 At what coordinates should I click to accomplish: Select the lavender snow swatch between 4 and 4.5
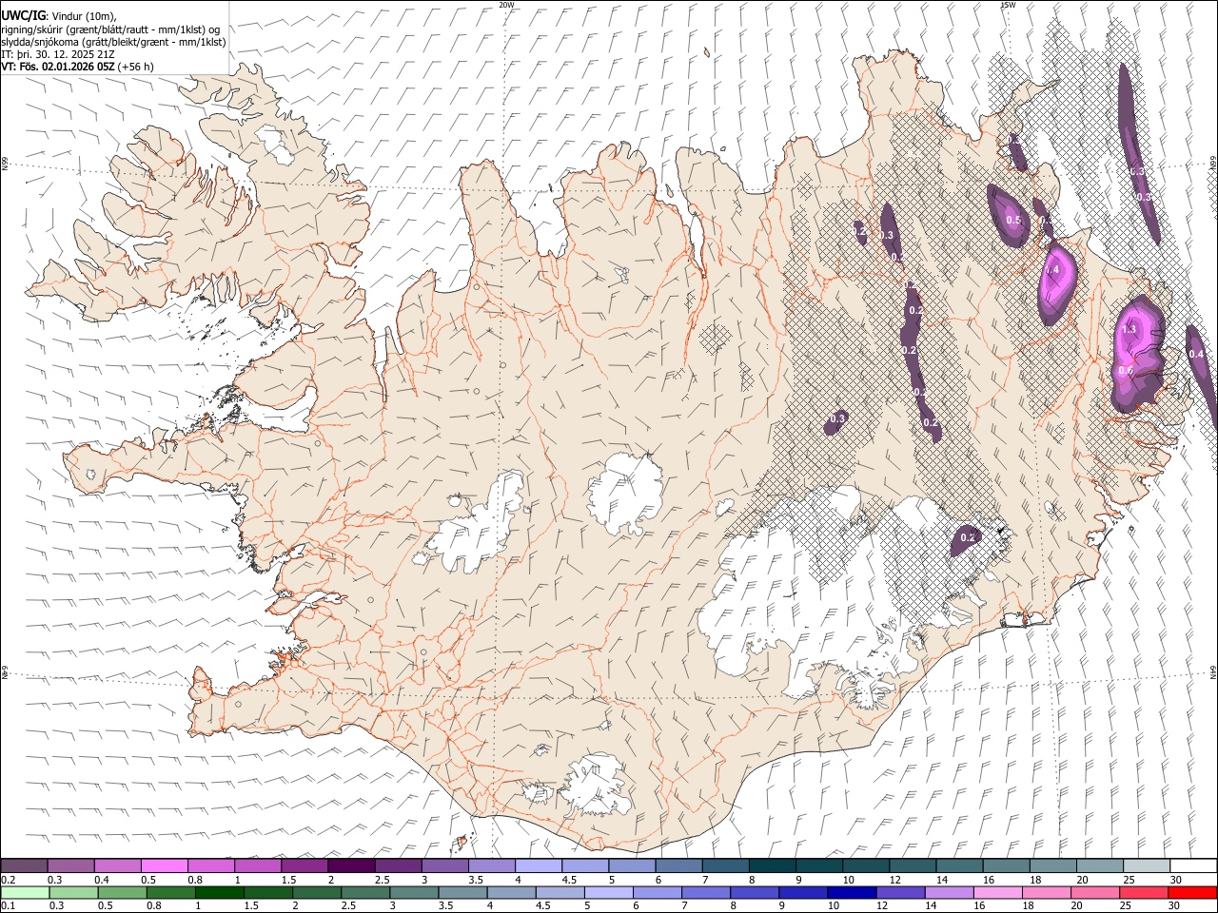(537, 865)
